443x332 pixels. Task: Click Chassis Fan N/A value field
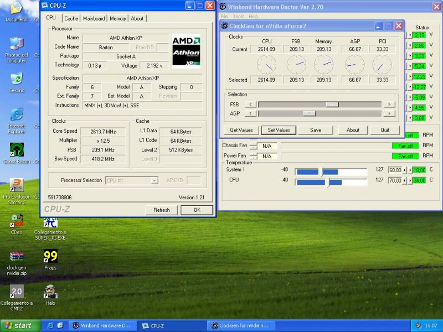click(267, 146)
